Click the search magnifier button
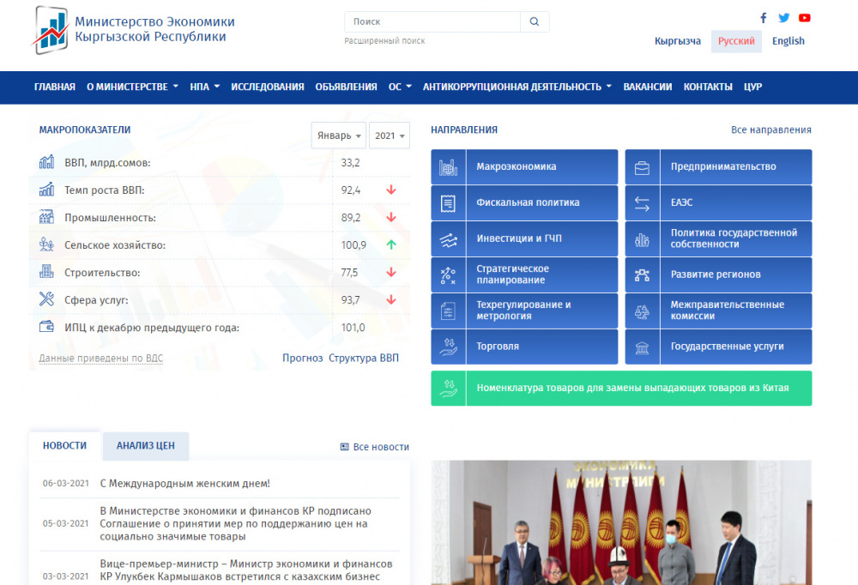The width and height of the screenshot is (858, 585). pyautogui.click(x=535, y=22)
